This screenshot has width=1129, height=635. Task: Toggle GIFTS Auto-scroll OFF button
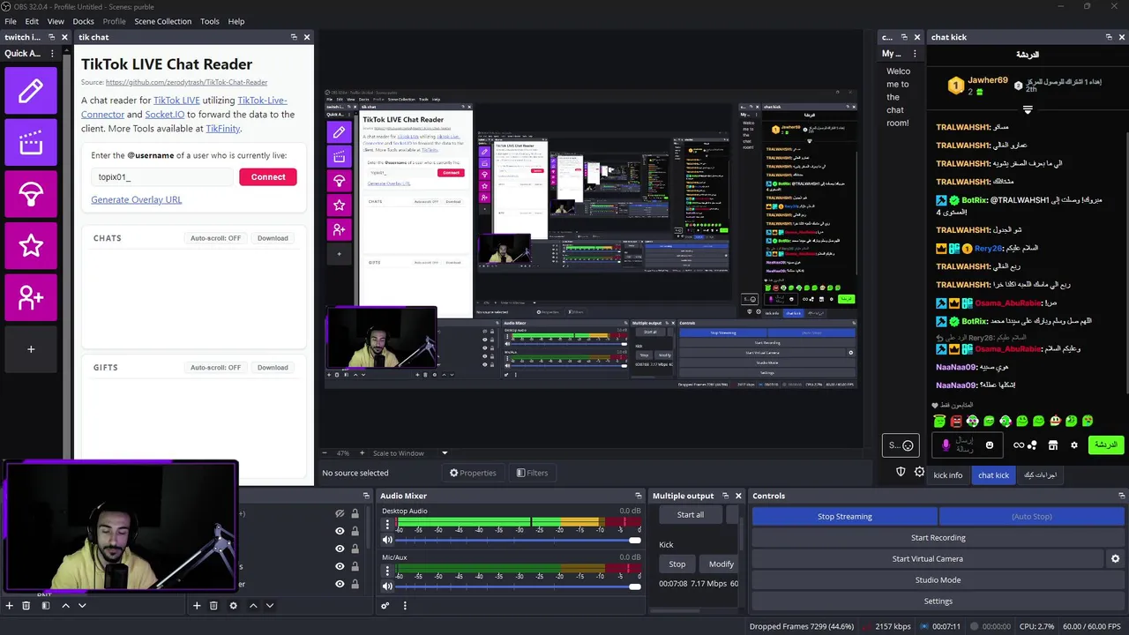coord(215,368)
